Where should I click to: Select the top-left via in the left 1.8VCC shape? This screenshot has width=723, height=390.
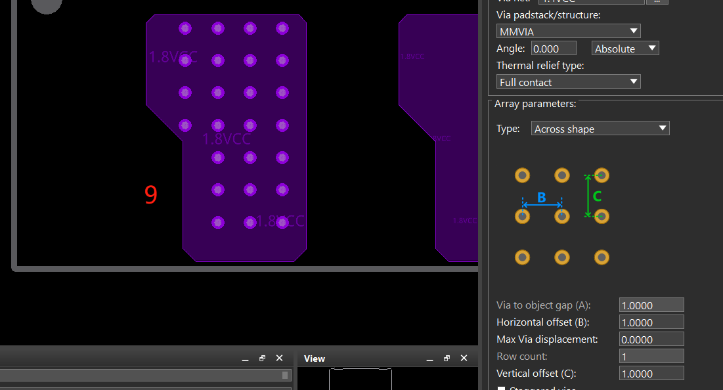pyautogui.click(x=185, y=28)
